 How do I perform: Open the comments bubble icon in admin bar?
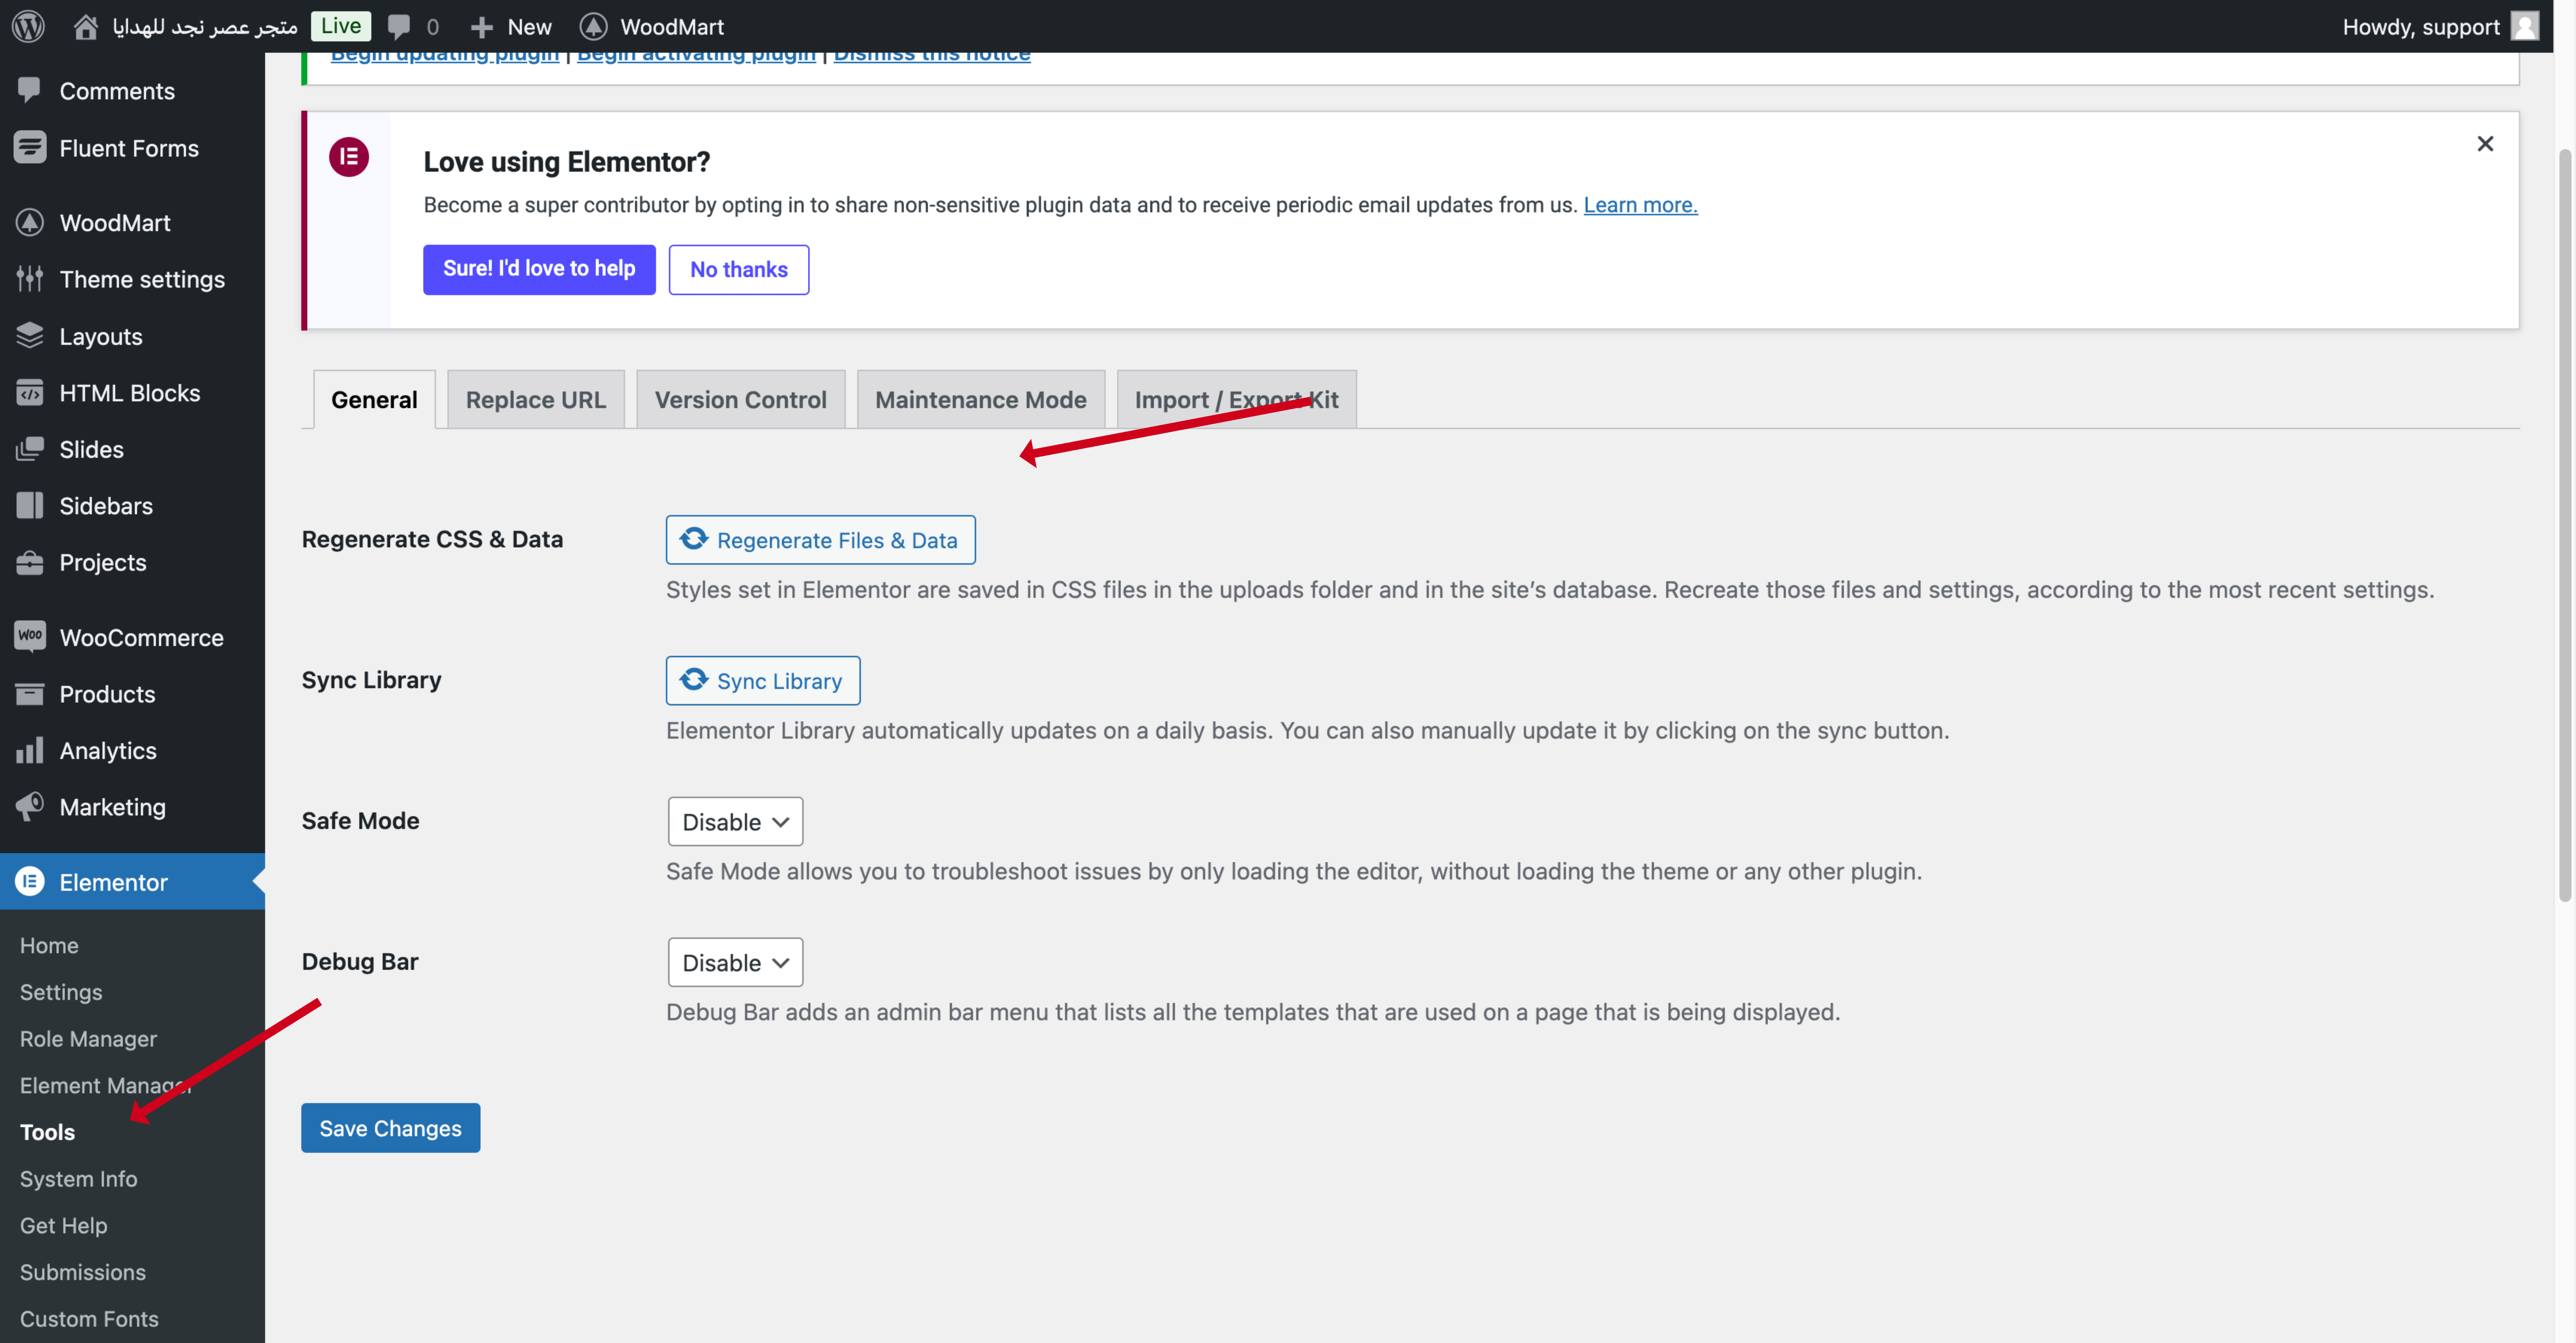[x=399, y=27]
